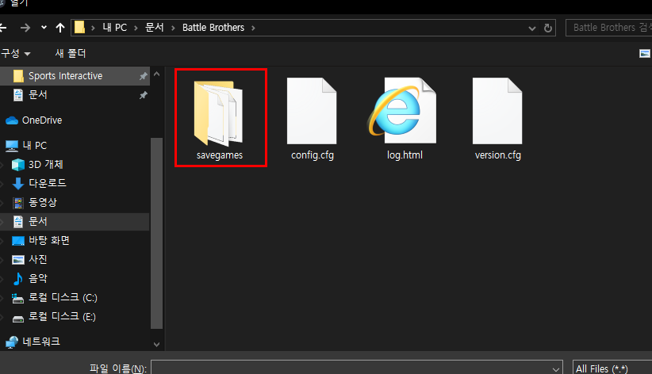The width and height of the screenshot is (652, 374).
Task: Select the log.html file name
Action: point(405,155)
